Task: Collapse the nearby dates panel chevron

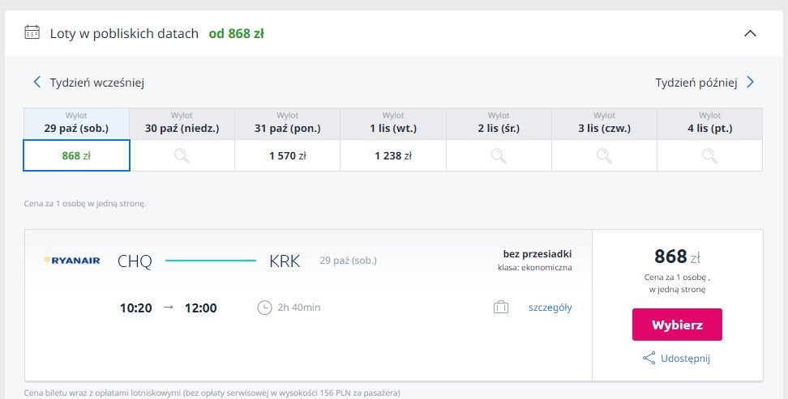Action: click(750, 33)
